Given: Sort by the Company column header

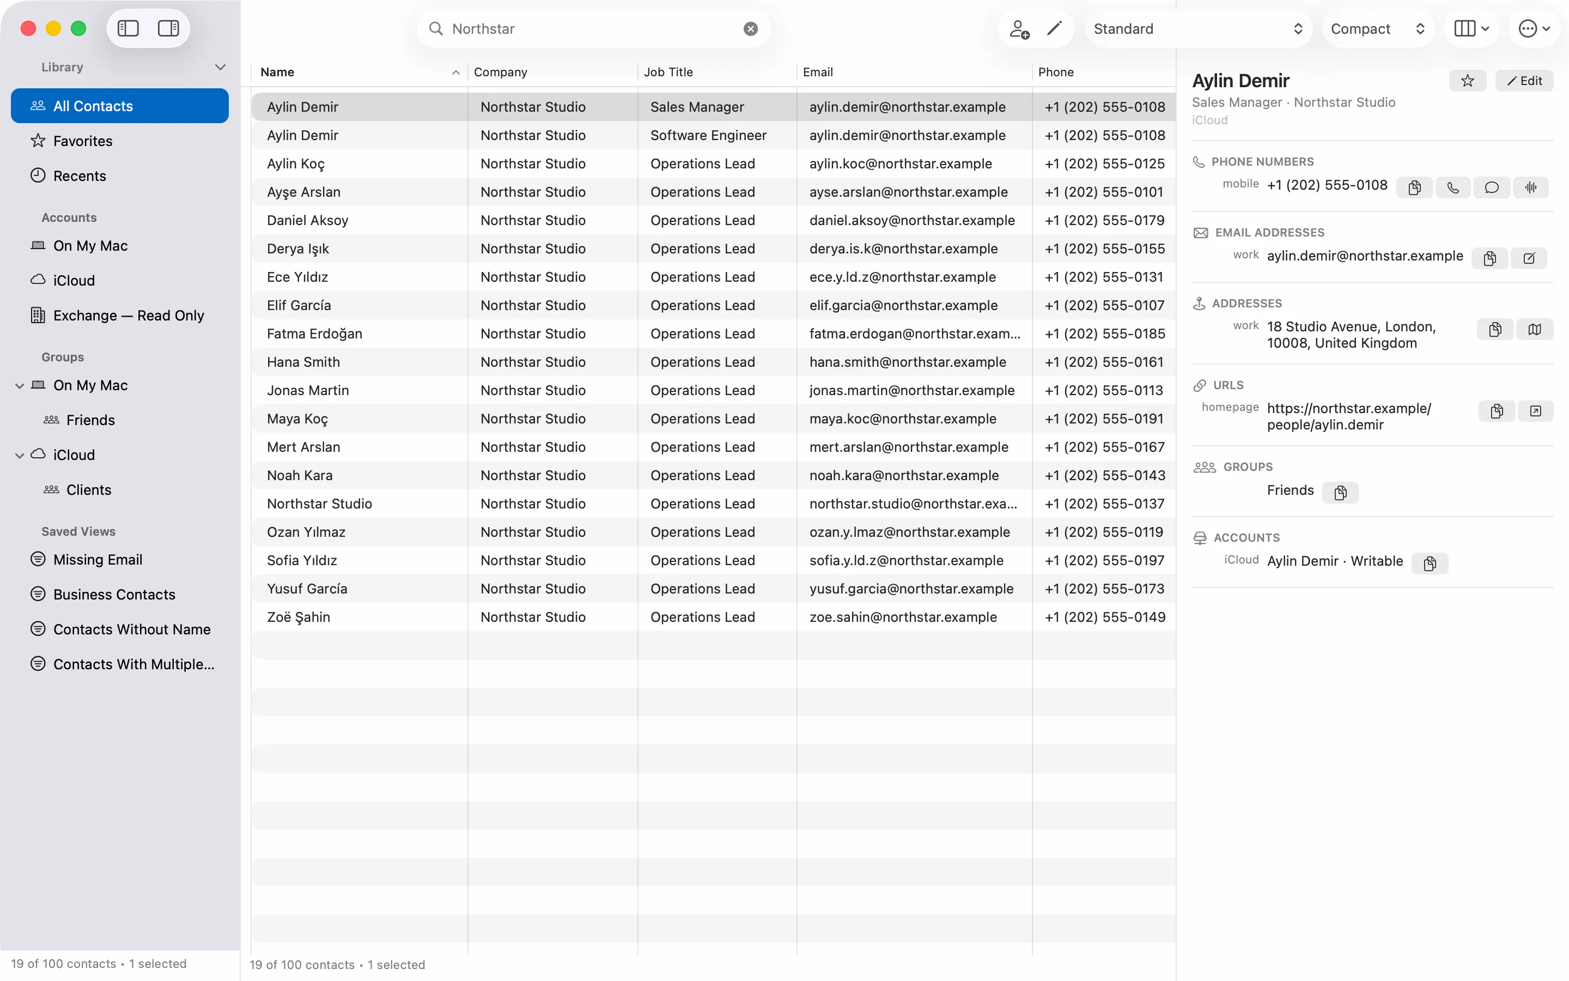Looking at the screenshot, I should coord(552,72).
